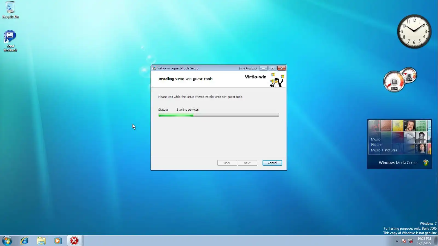Cancel the Virtio-win-guest-tools installation
This screenshot has width=438, height=246.
click(x=272, y=163)
